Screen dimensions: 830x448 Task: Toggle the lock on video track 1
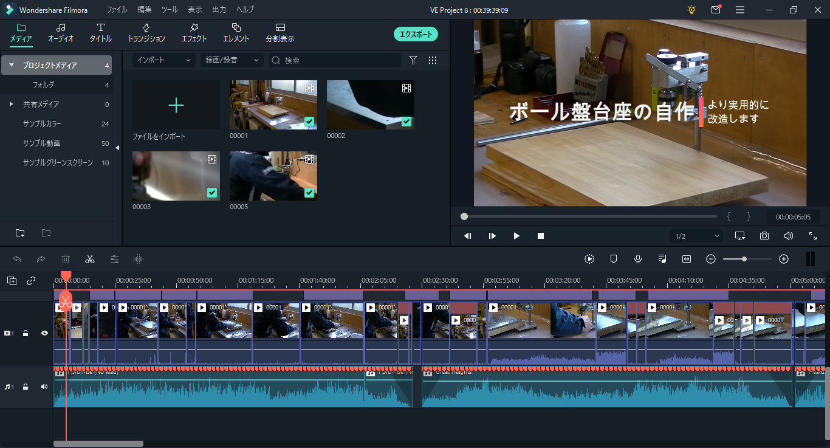coord(26,333)
